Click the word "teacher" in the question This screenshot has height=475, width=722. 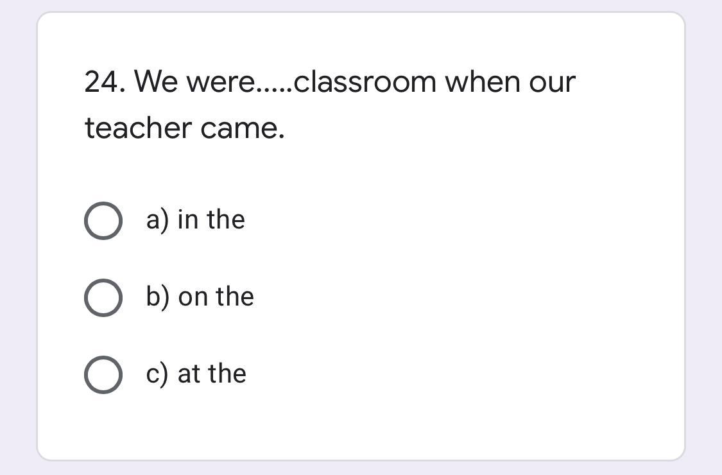pos(138,128)
